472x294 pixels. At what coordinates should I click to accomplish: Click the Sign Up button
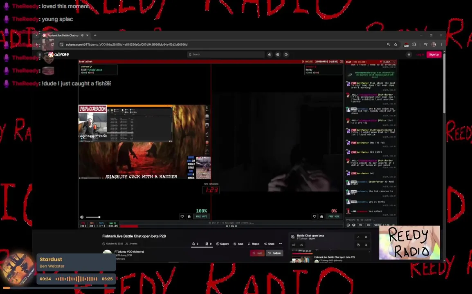pyautogui.click(x=434, y=54)
